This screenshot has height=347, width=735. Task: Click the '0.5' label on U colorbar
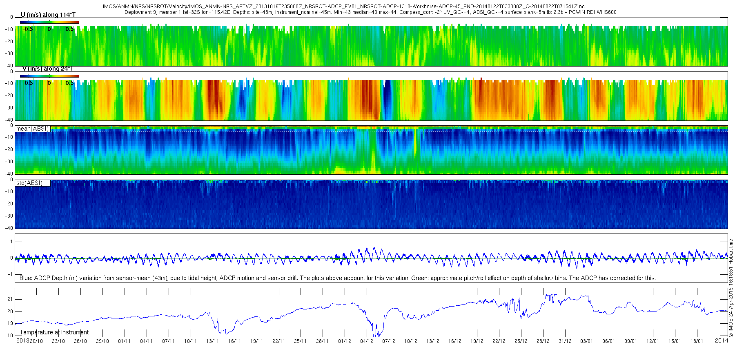tap(70, 29)
